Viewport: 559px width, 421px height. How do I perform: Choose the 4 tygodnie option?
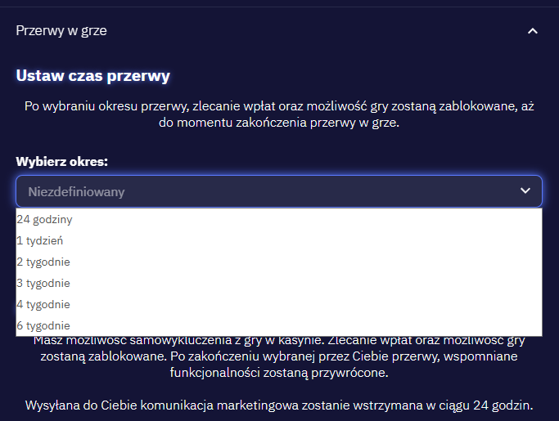coord(44,305)
